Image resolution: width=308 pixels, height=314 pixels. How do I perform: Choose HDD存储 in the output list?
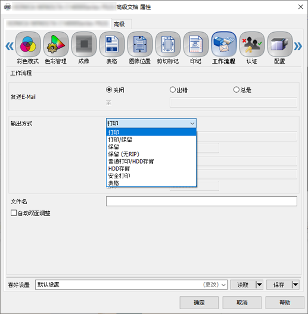151,168
